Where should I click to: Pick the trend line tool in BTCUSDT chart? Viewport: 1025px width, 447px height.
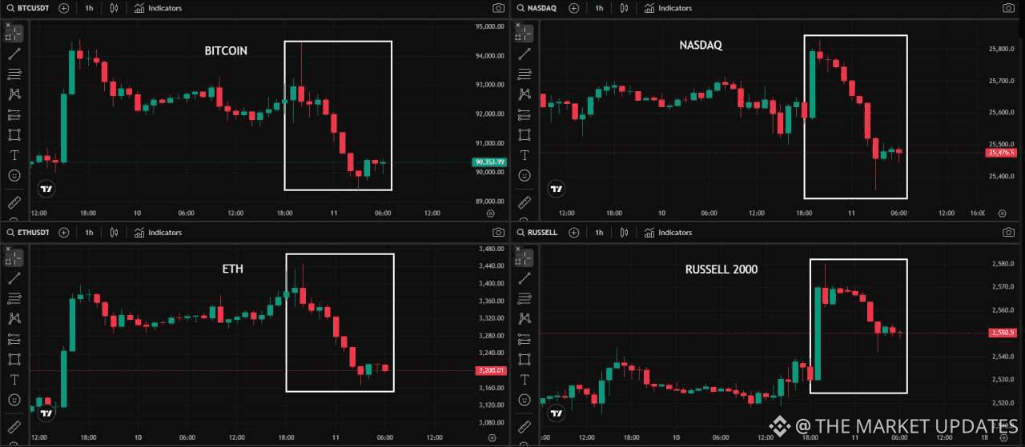click(14, 54)
